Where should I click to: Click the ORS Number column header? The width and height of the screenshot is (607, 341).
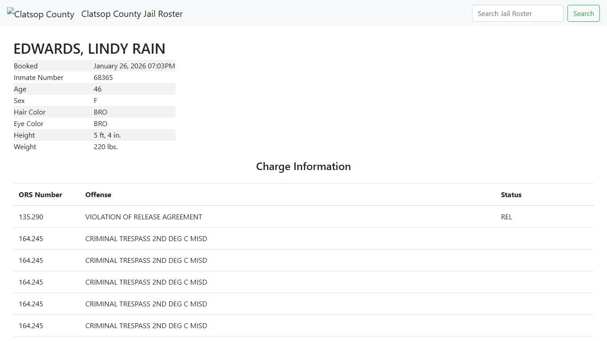tap(40, 194)
